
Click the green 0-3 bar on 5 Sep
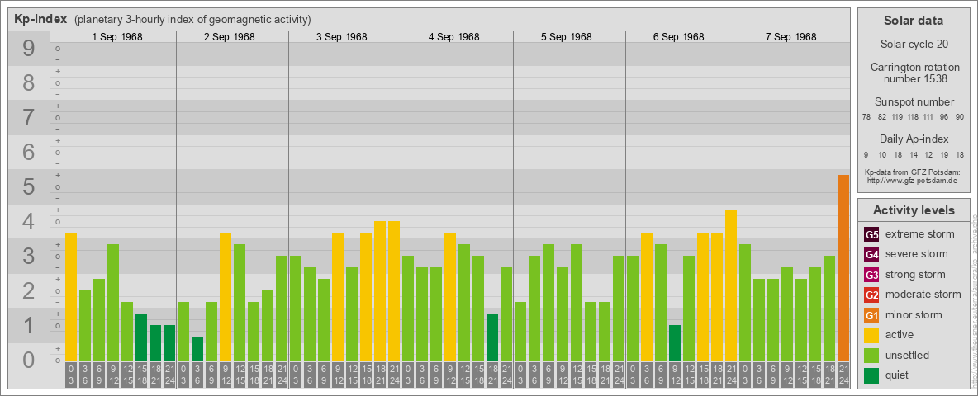520,332
